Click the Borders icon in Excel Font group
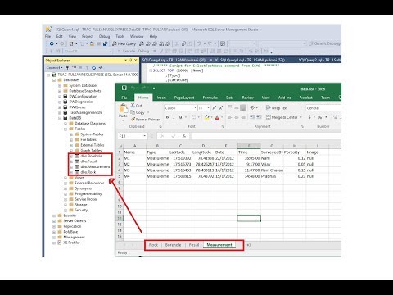This screenshot has width=393, height=295. tap(193, 117)
